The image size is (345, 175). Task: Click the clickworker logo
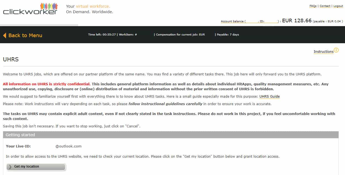(30, 9)
